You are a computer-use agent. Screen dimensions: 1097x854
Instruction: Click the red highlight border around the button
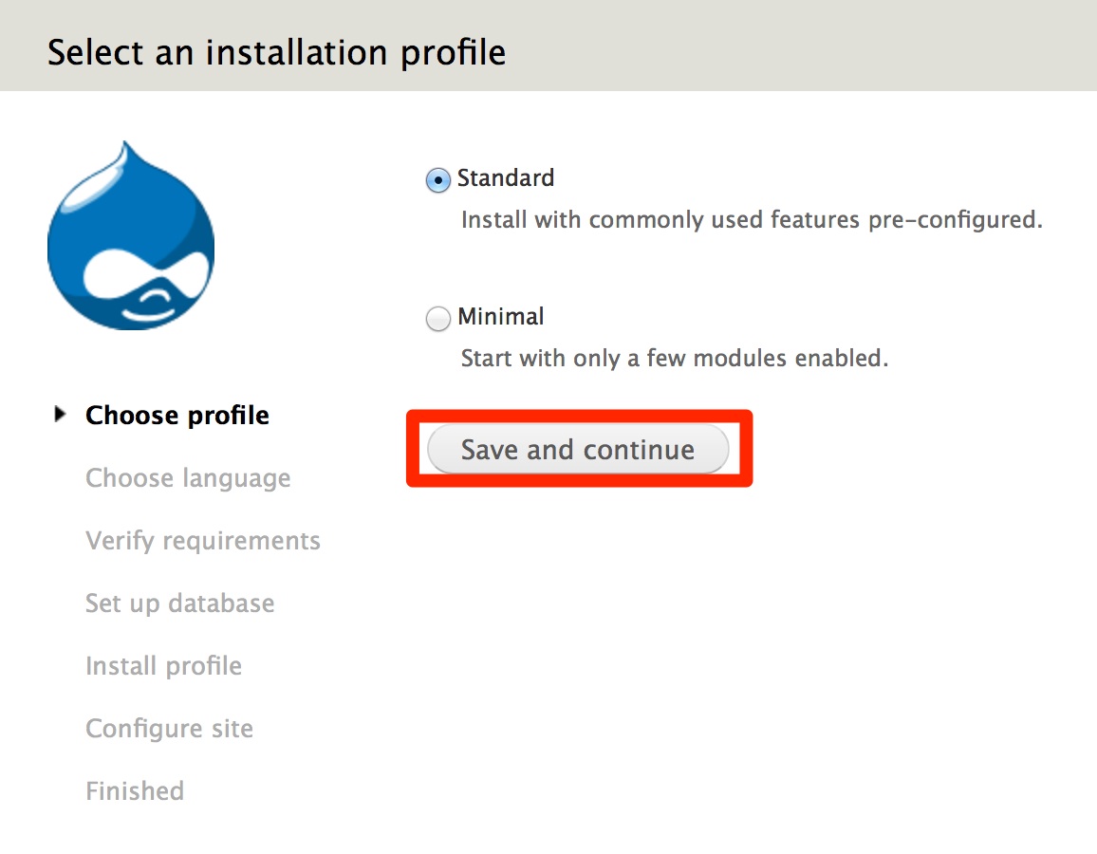point(578,417)
